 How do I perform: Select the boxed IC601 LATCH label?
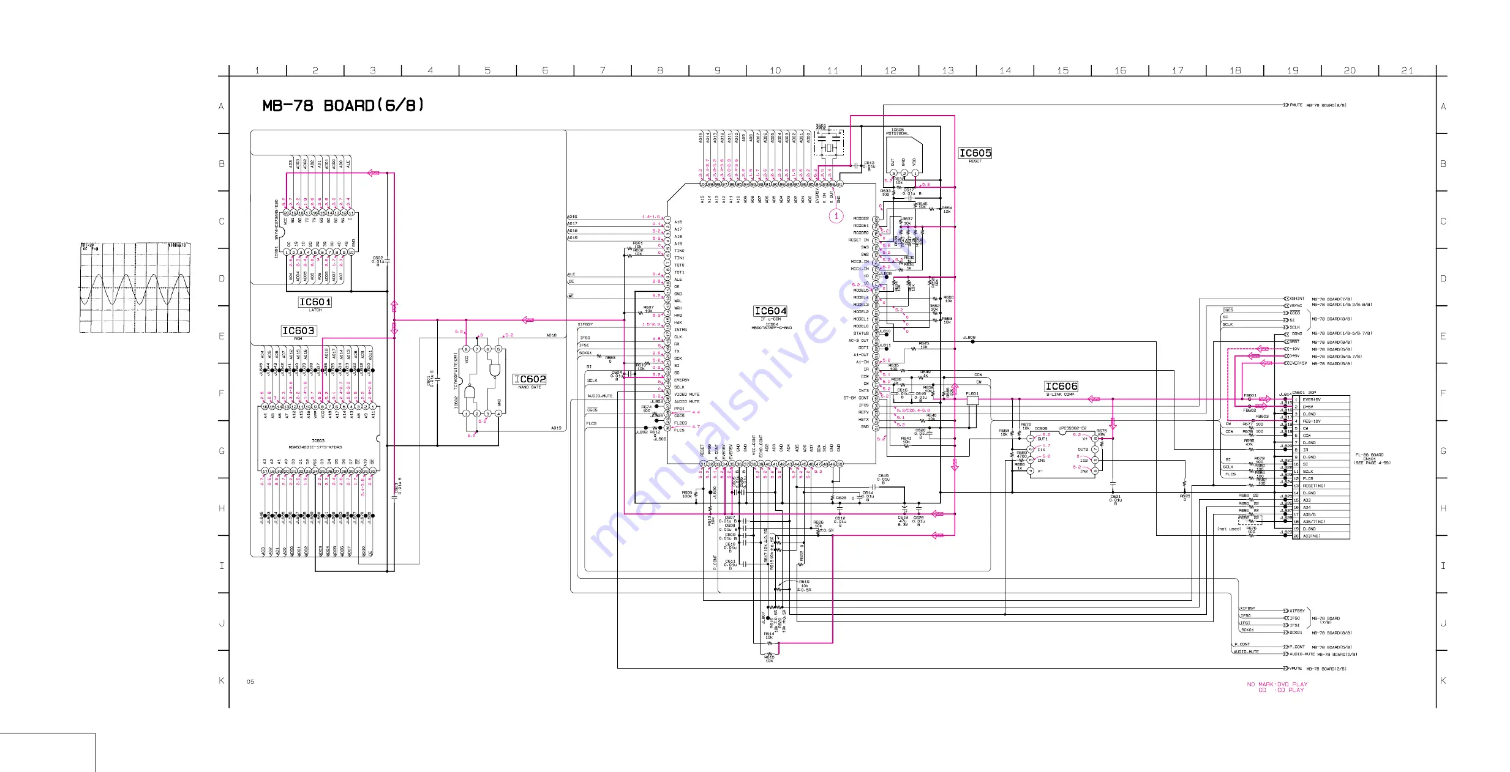click(x=315, y=303)
